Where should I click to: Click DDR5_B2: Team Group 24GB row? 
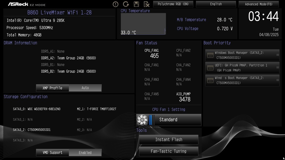pyautogui.click(x=68, y=71)
